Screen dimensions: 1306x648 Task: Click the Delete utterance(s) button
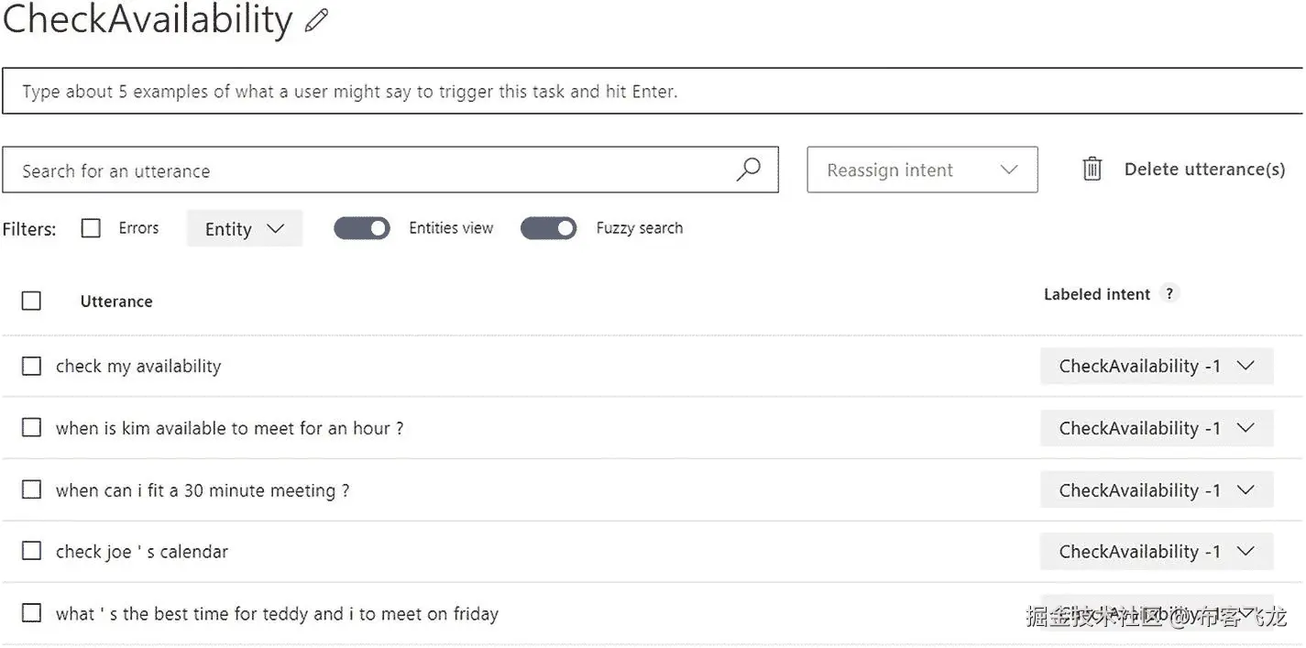[x=1204, y=170]
